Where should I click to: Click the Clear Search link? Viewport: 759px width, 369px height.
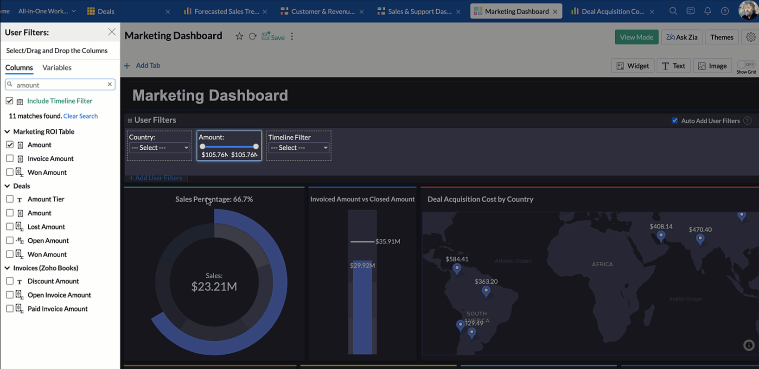tap(81, 116)
